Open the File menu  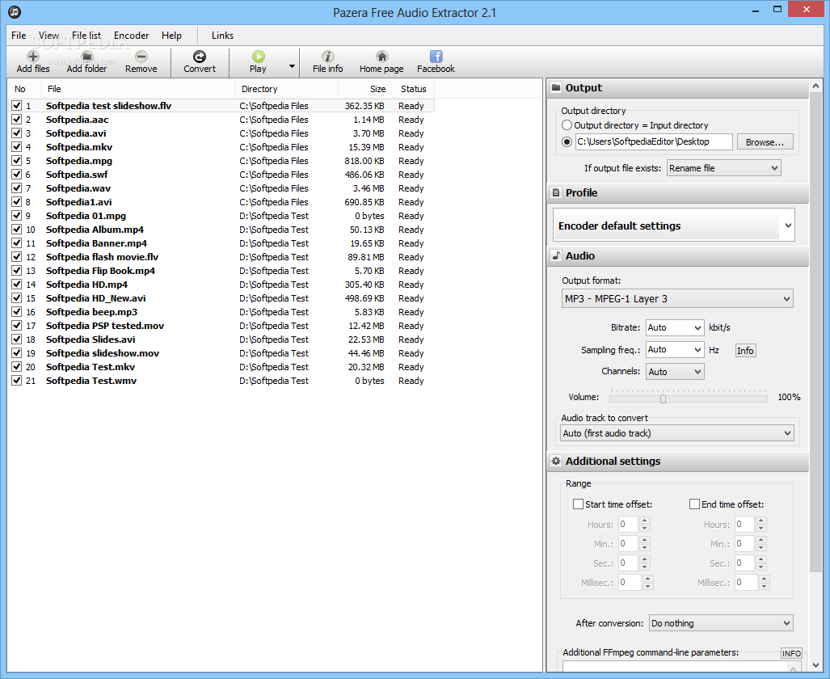click(19, 36)
